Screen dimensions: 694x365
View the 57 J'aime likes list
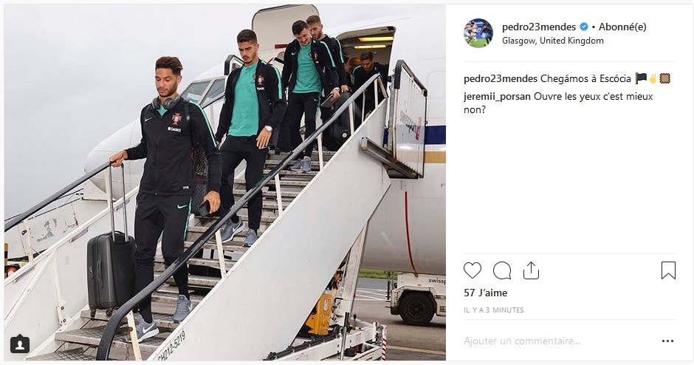486,293
